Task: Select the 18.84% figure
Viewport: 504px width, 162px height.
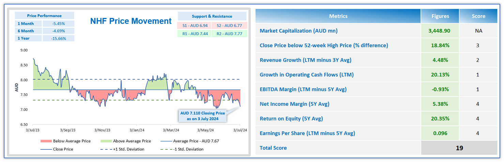Action: [x=440, y=45]
